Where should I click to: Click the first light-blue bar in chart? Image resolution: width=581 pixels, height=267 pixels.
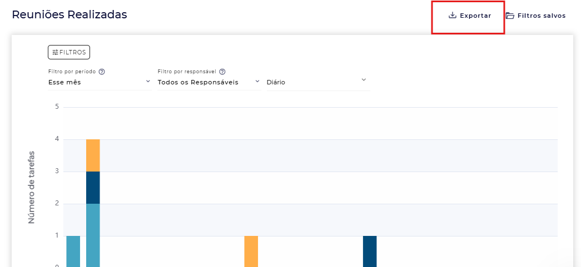pyautogui.click(x=73, y=251)
